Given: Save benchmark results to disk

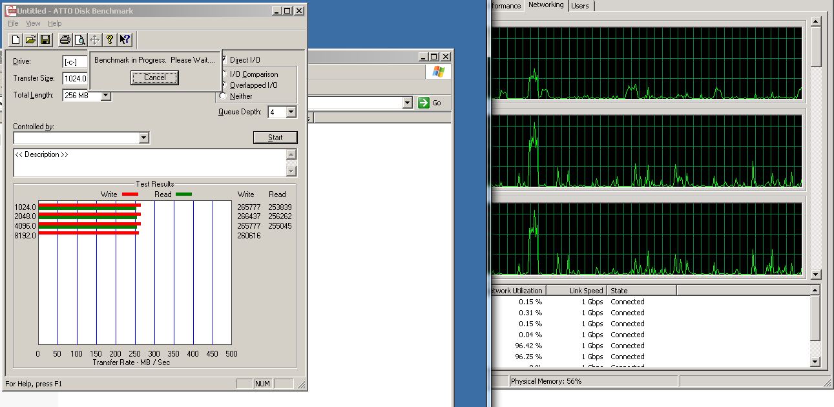Looking at the screenshot, I should tap(45, 40).
